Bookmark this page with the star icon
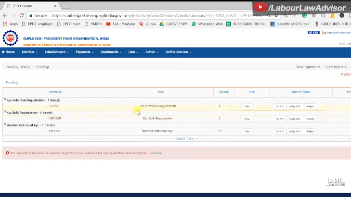The width and height of the screenshot is (351, 197). 276,15
